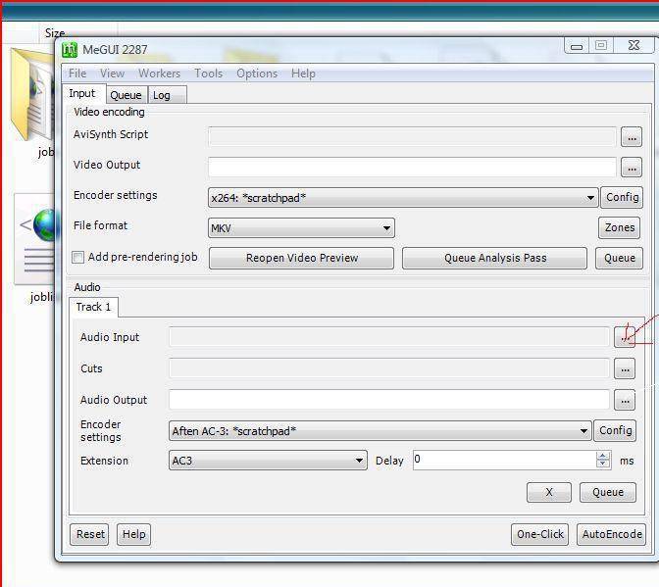Viewport: 659px width, 587px height.
Task: Open the Help menu
Action: pyautogui.click(x=303, y=73)
